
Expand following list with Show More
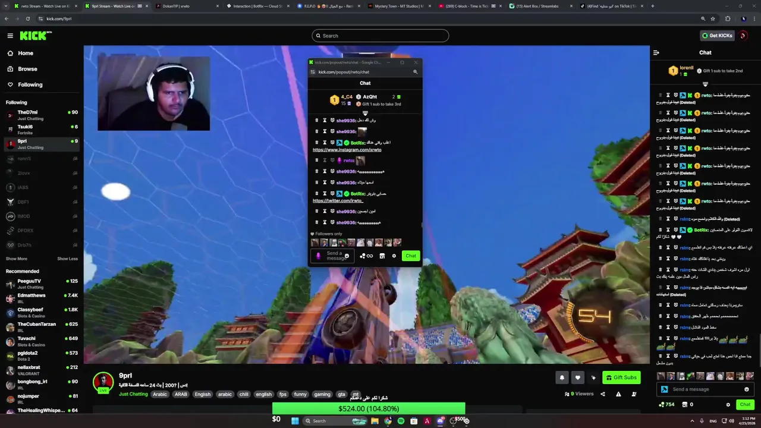coord(16,259)
